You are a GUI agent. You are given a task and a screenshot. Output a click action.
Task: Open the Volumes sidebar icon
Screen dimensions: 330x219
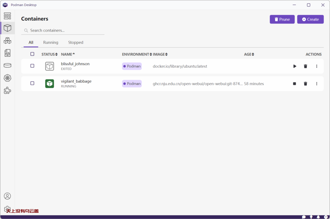click(7, 65)
